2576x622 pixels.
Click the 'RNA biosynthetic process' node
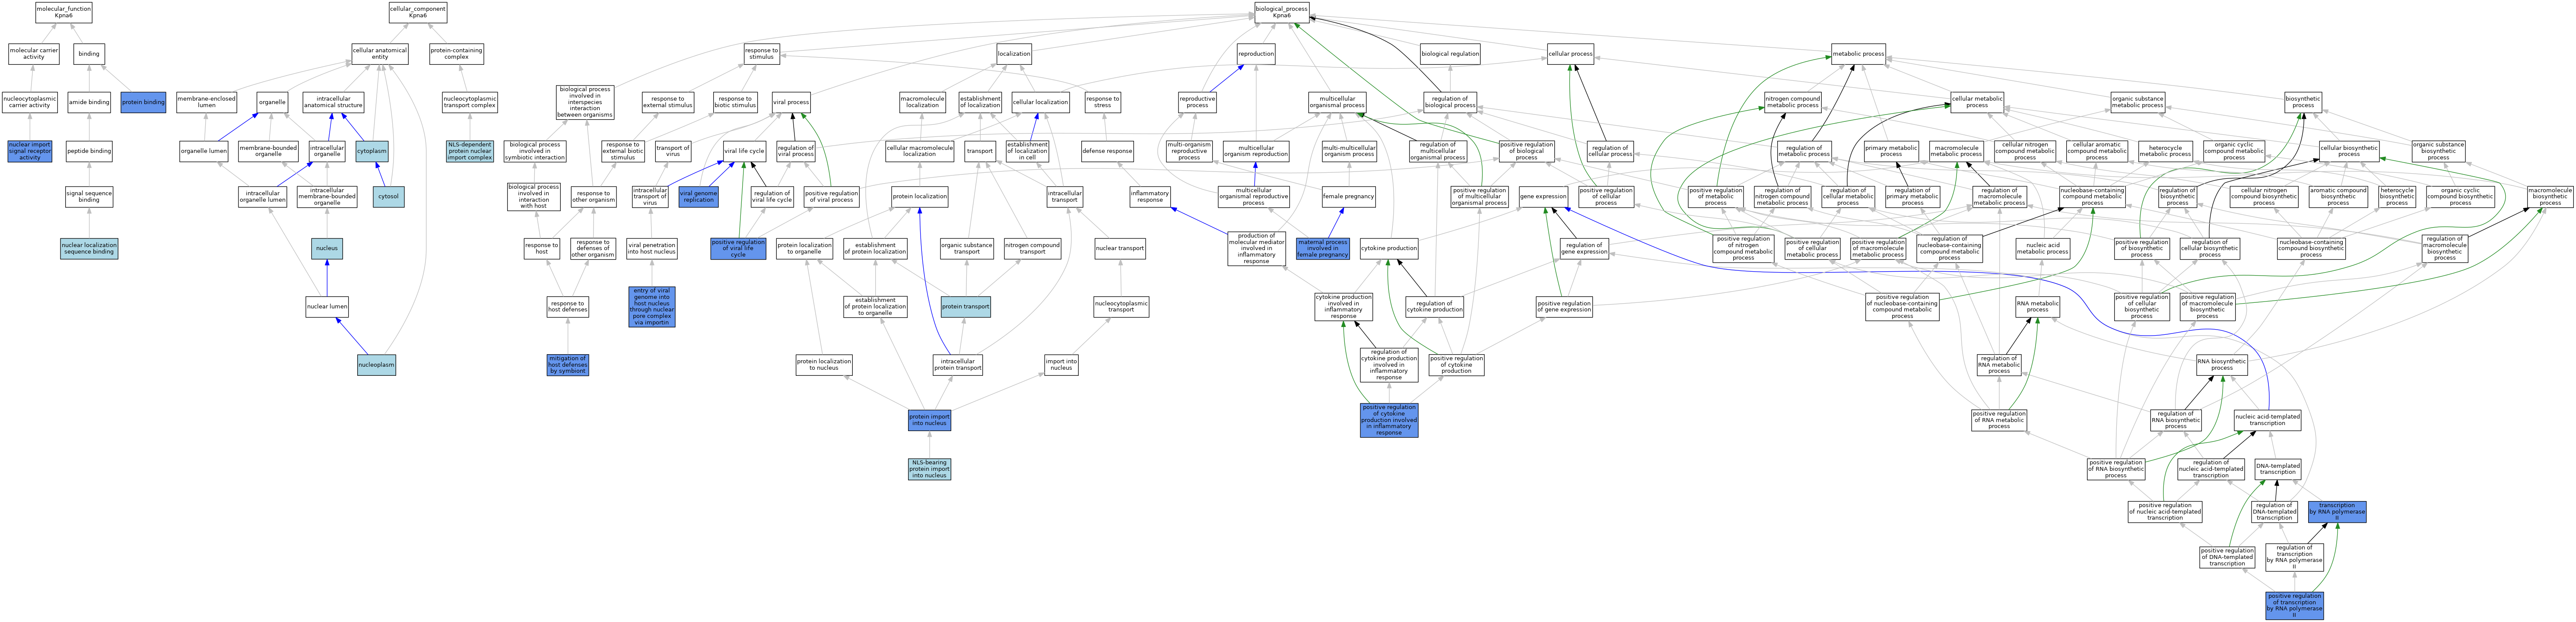pos(2222,365)
